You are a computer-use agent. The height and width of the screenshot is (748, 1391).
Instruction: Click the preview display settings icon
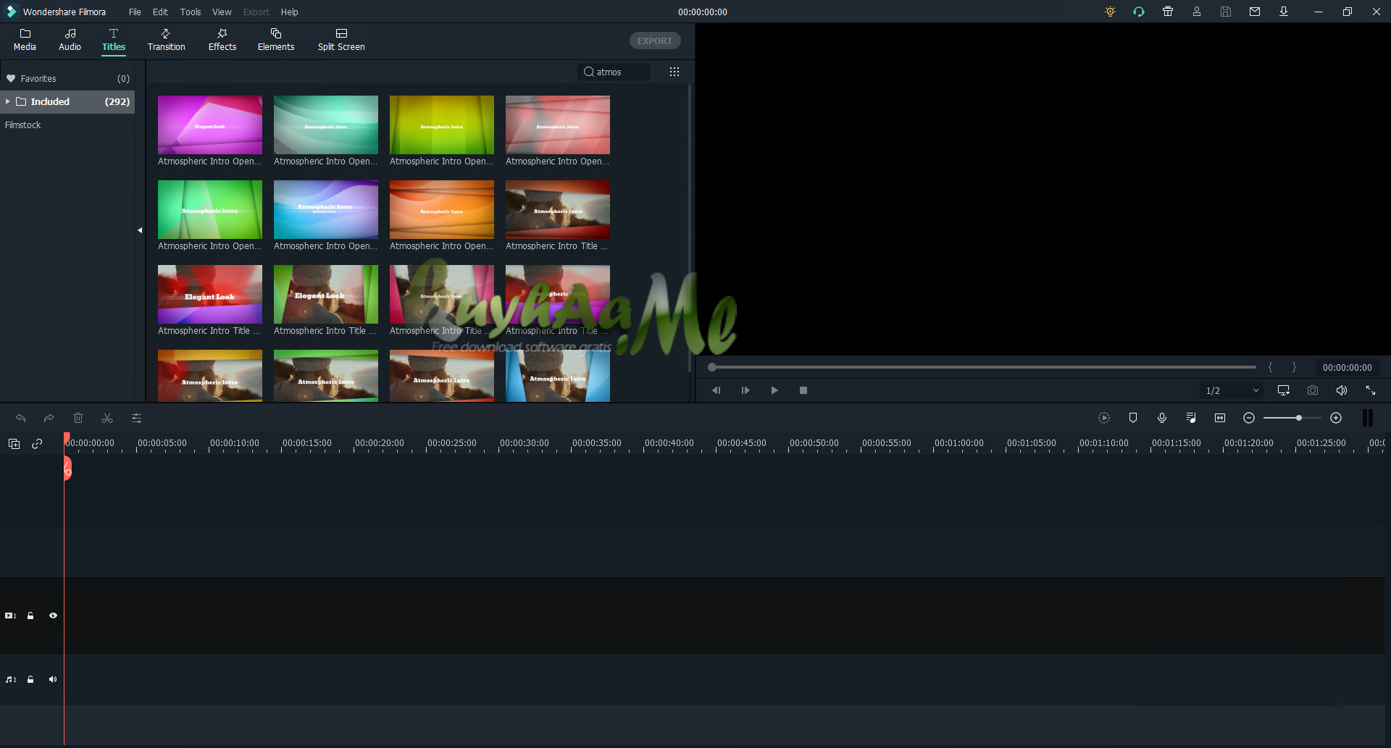pyautogui.click(x=1284, y=390)
